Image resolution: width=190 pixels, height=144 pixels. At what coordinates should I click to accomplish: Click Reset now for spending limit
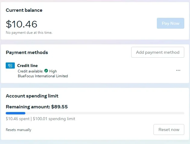click(x=169, y=130)
